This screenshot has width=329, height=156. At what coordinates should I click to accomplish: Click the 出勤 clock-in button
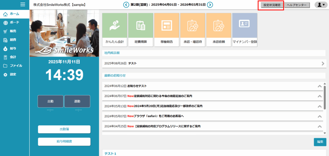pyautogui.click(x=50, y=101)
